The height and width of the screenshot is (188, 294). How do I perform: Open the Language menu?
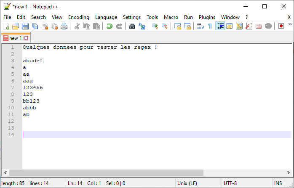pyautogui.click(x=106, y=17)
